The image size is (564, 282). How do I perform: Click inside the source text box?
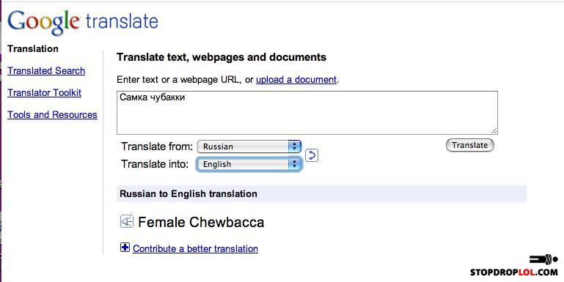[307, 113]
